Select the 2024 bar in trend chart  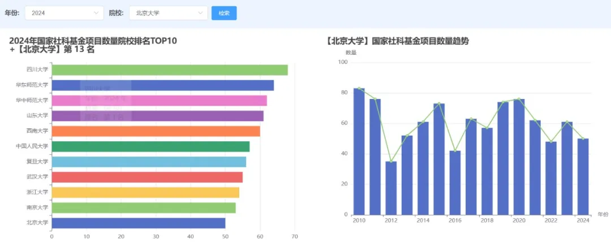coord(583,177)
